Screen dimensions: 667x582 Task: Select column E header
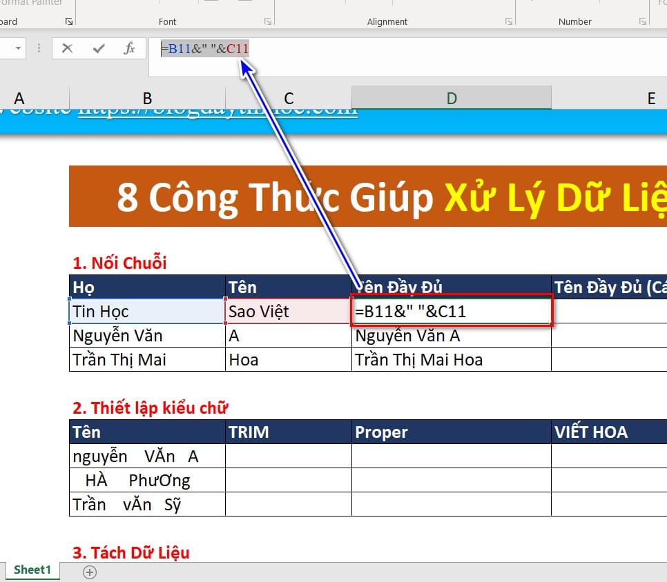(609, 98)
